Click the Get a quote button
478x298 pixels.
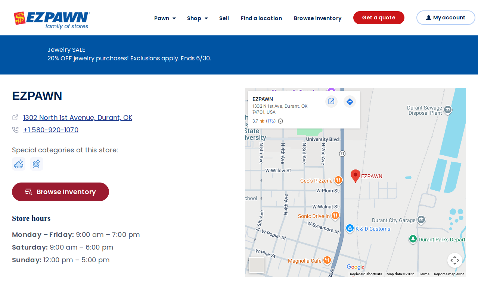point(379,18)
